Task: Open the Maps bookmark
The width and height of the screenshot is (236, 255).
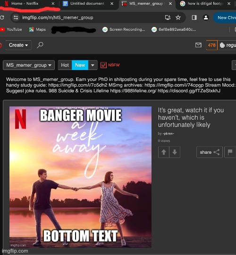Action: click(x=37, y=29)
